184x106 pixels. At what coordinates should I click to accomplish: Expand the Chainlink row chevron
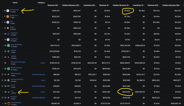point(2,40)
